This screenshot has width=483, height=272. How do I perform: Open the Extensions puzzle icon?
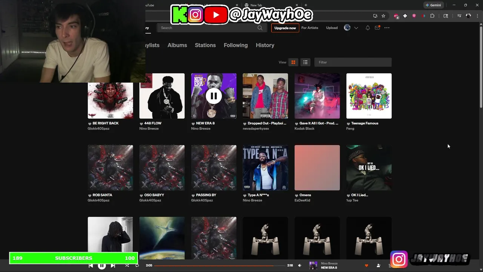pos(432,16)
